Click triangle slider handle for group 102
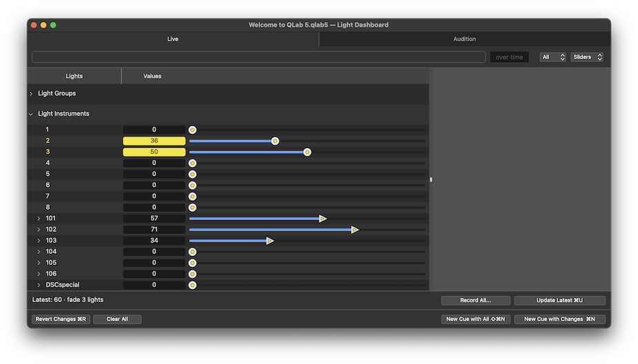This screenshot has height=364, width=638. coord(355,229)
